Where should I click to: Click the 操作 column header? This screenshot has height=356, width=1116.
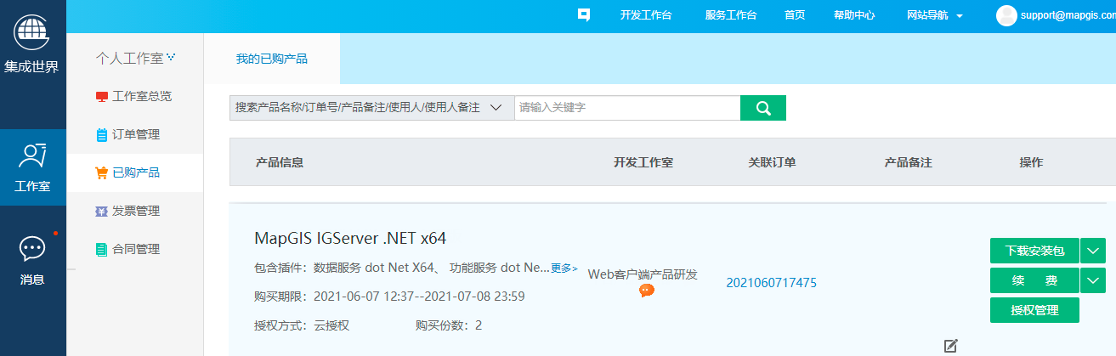pos(1031,162)
